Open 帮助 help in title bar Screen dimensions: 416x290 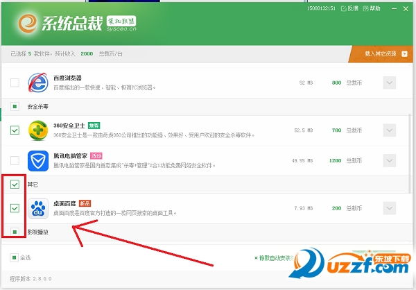(372, 8)
